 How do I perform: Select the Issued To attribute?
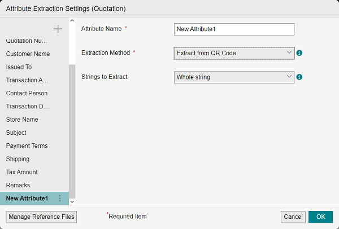click(x=19, y=67)
